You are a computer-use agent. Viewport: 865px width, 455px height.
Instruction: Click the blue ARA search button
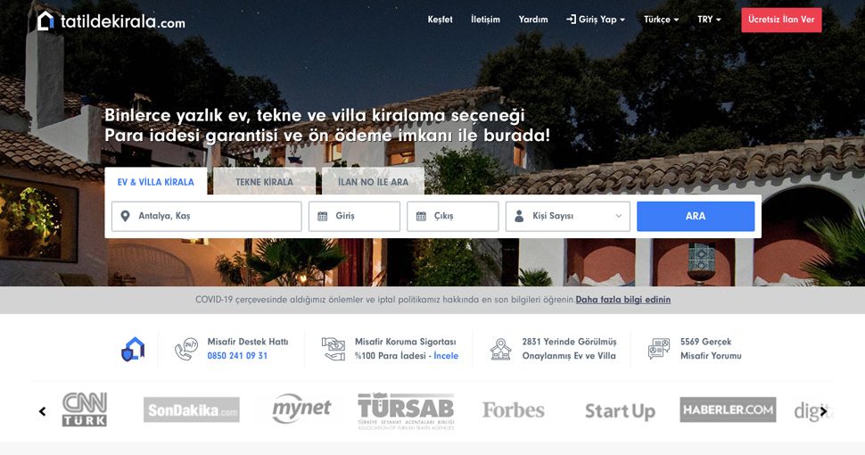point(696,216)
